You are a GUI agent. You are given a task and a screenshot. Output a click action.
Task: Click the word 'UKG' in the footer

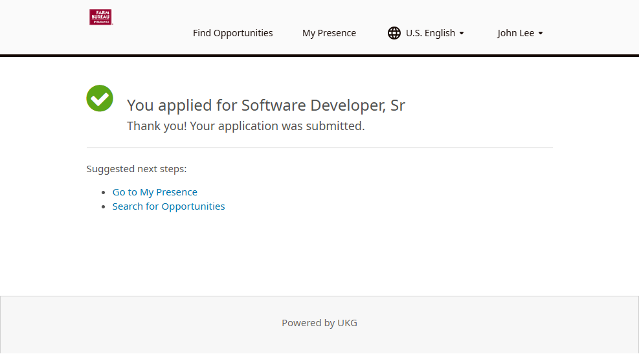(347, 323)
